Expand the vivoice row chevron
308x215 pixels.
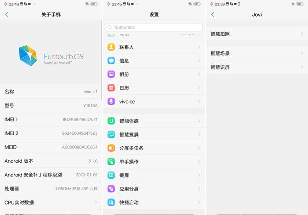[199, 101]
